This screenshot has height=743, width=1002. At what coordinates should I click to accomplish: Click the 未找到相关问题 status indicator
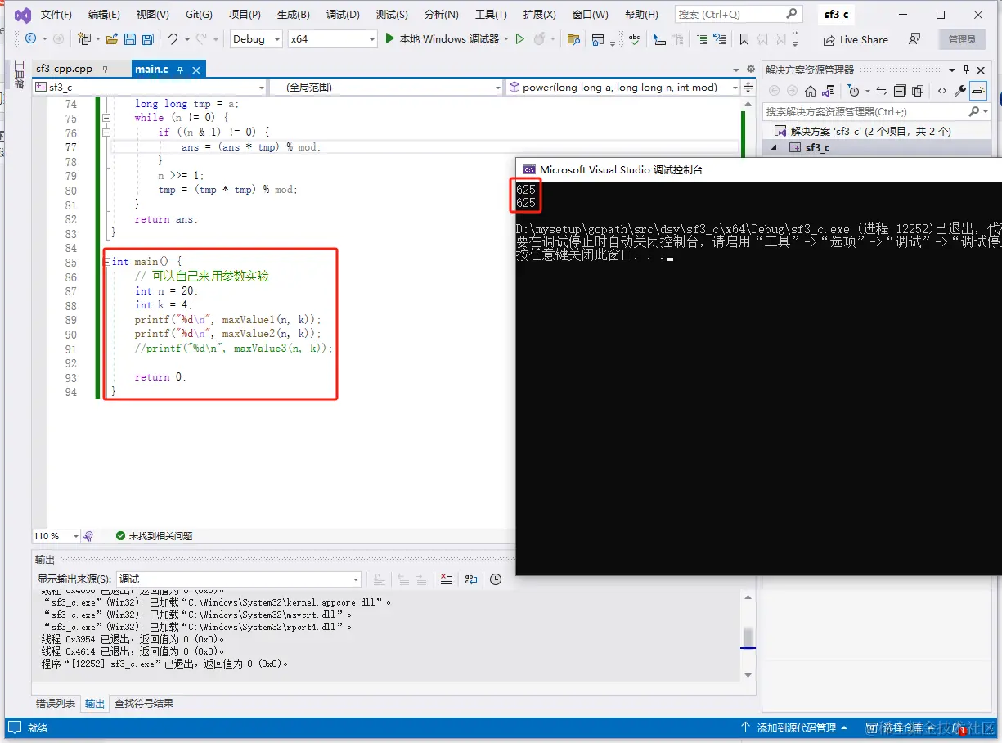tap(155, 536)
